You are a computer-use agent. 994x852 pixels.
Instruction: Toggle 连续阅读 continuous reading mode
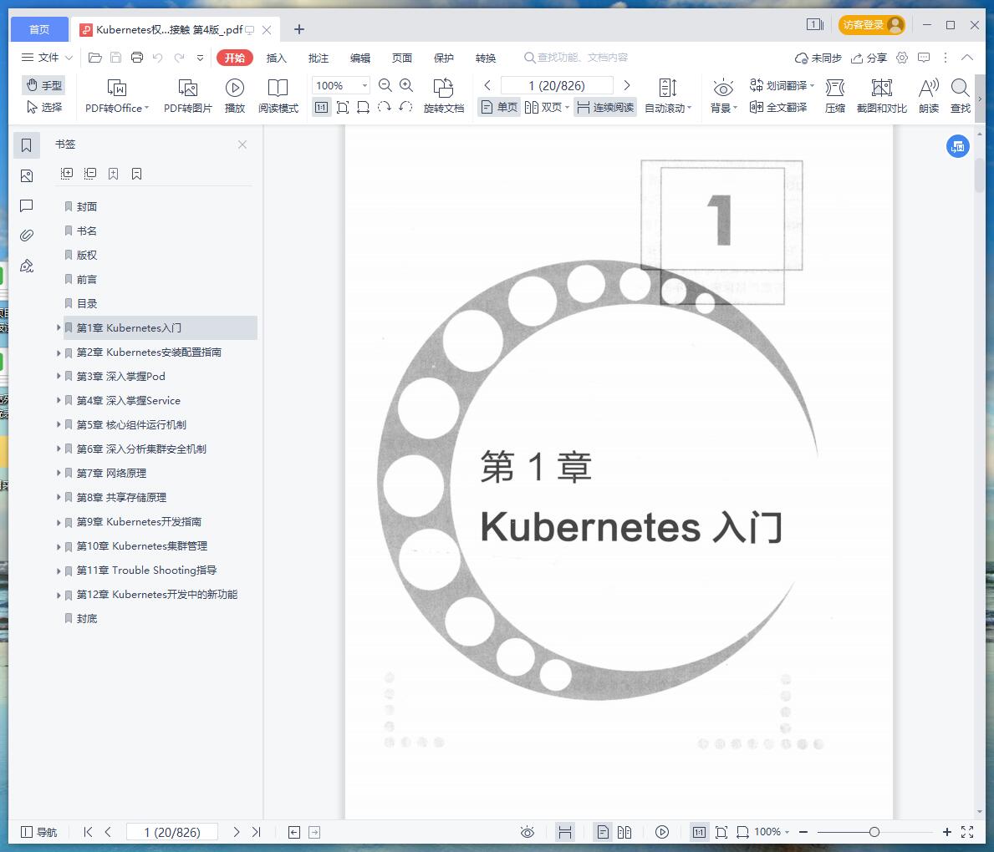pos(605,107)
